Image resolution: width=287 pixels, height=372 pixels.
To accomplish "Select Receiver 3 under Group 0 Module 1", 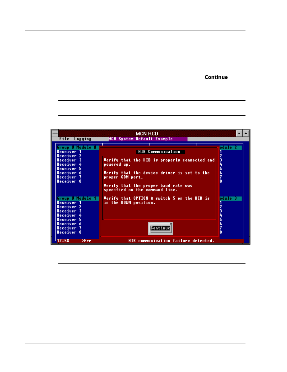I will [69, 211].
